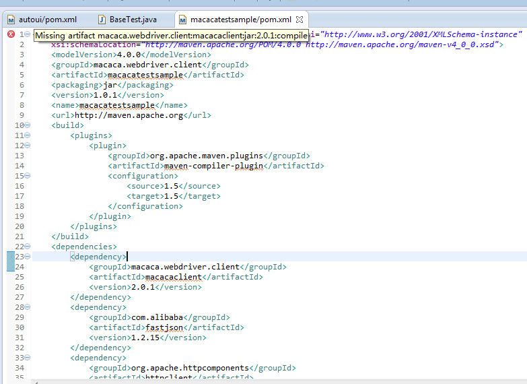The width and height of the screenshot is (527, 384).
Task: Click the dependency version 2.0.1
Action: click(143, 287)
